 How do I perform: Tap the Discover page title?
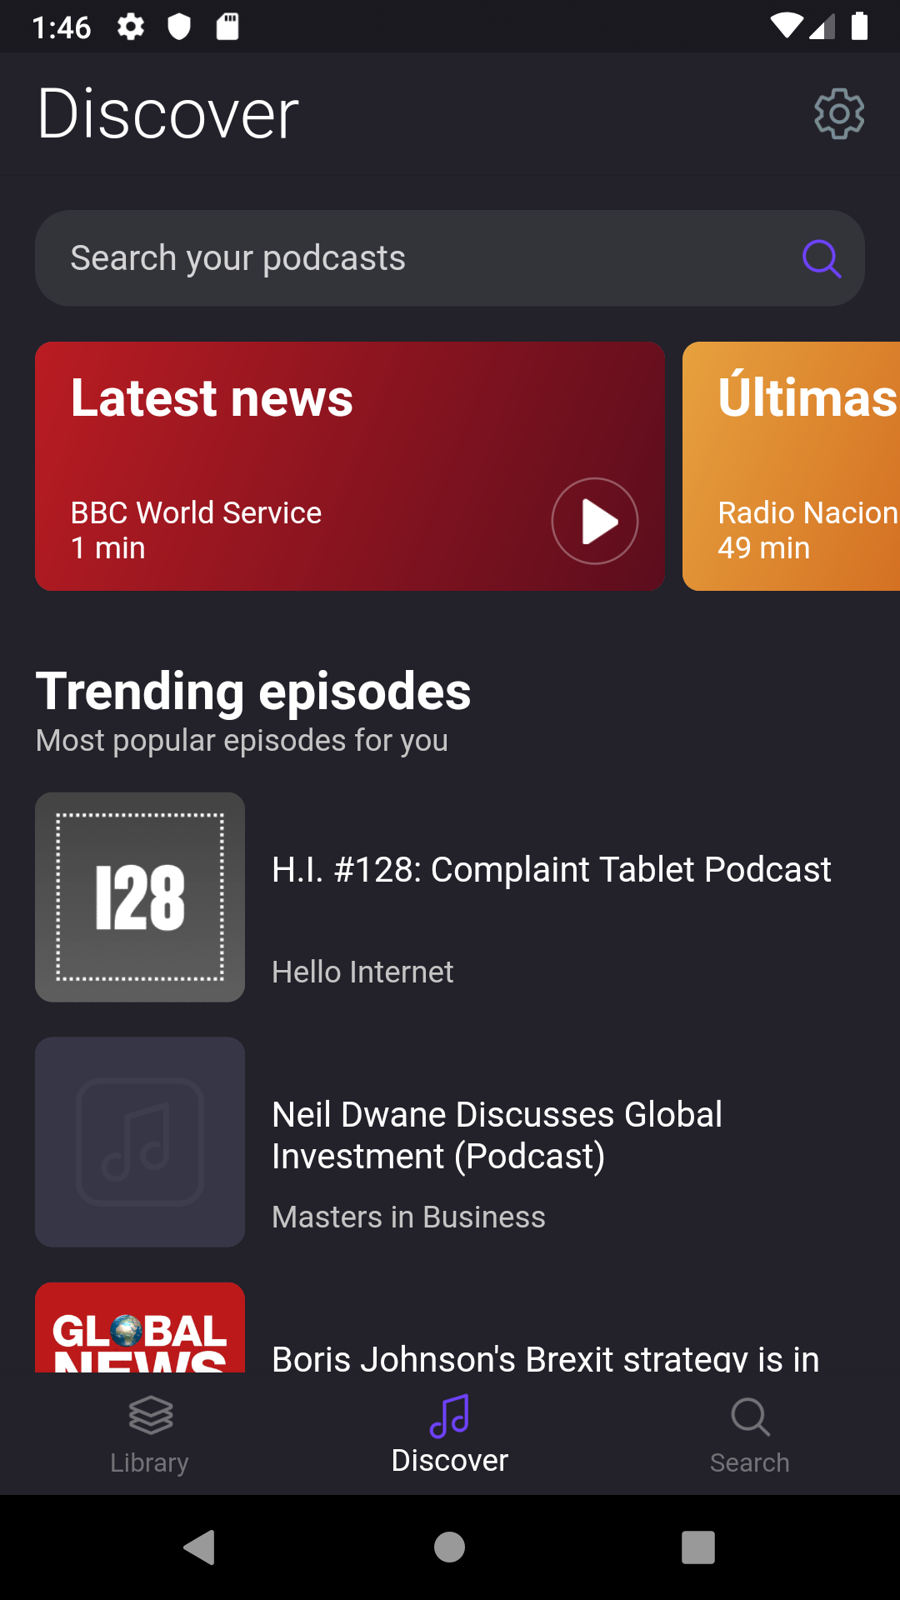coord(167,113)
